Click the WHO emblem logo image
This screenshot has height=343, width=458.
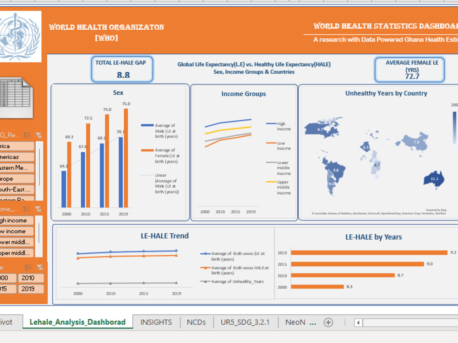point(20,37)
